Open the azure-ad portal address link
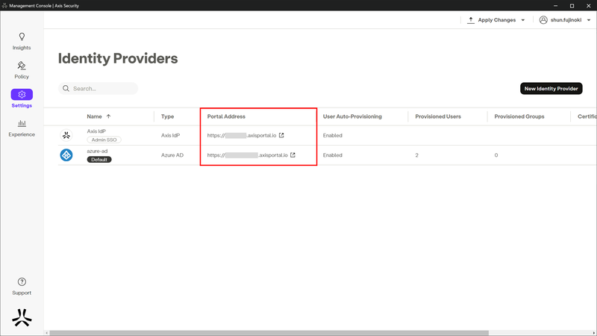Viewport: 597px width, 336px height. [247, 155]
